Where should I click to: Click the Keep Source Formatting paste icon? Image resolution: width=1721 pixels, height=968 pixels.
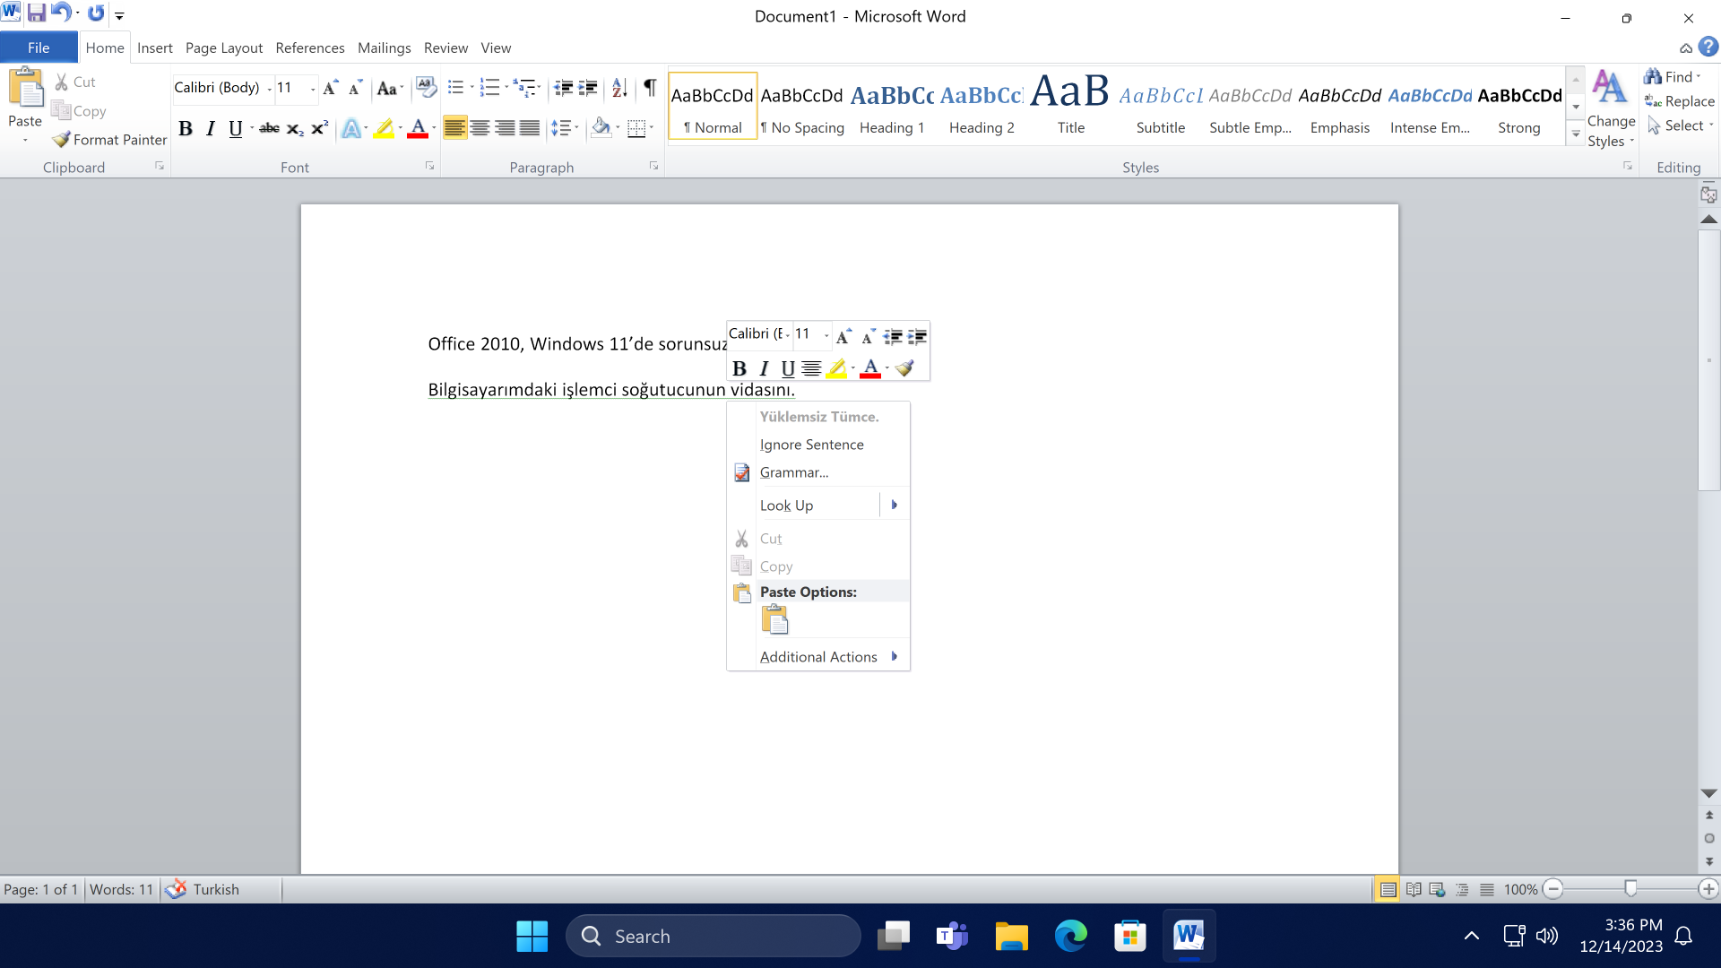pos(774,620)
